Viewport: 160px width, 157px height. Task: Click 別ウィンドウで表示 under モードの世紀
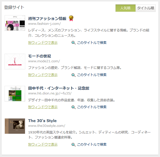click(43, 75)
